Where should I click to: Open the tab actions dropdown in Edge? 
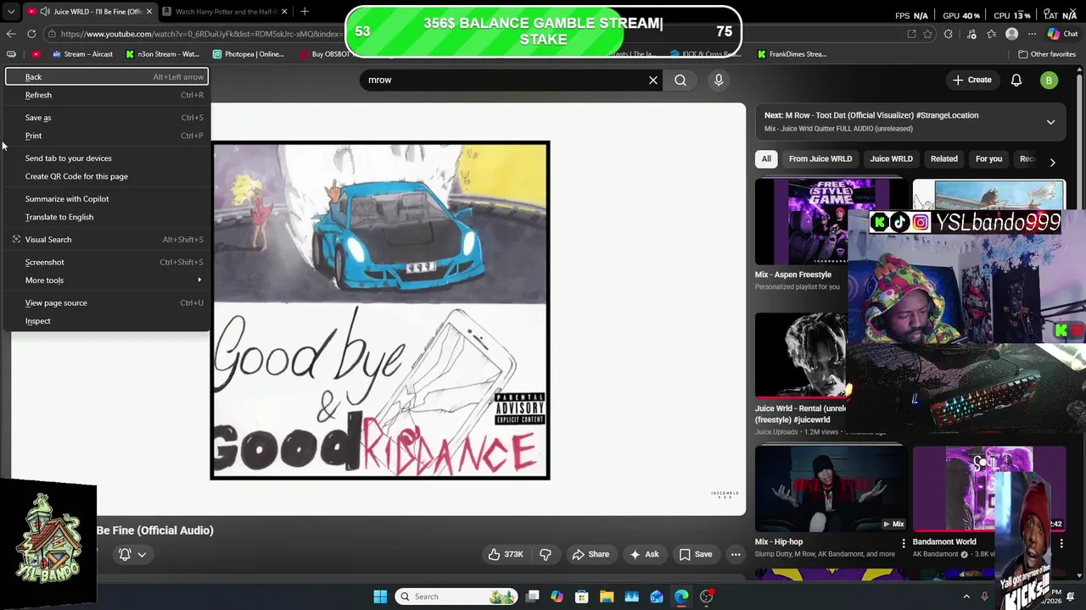click(10, 11)
